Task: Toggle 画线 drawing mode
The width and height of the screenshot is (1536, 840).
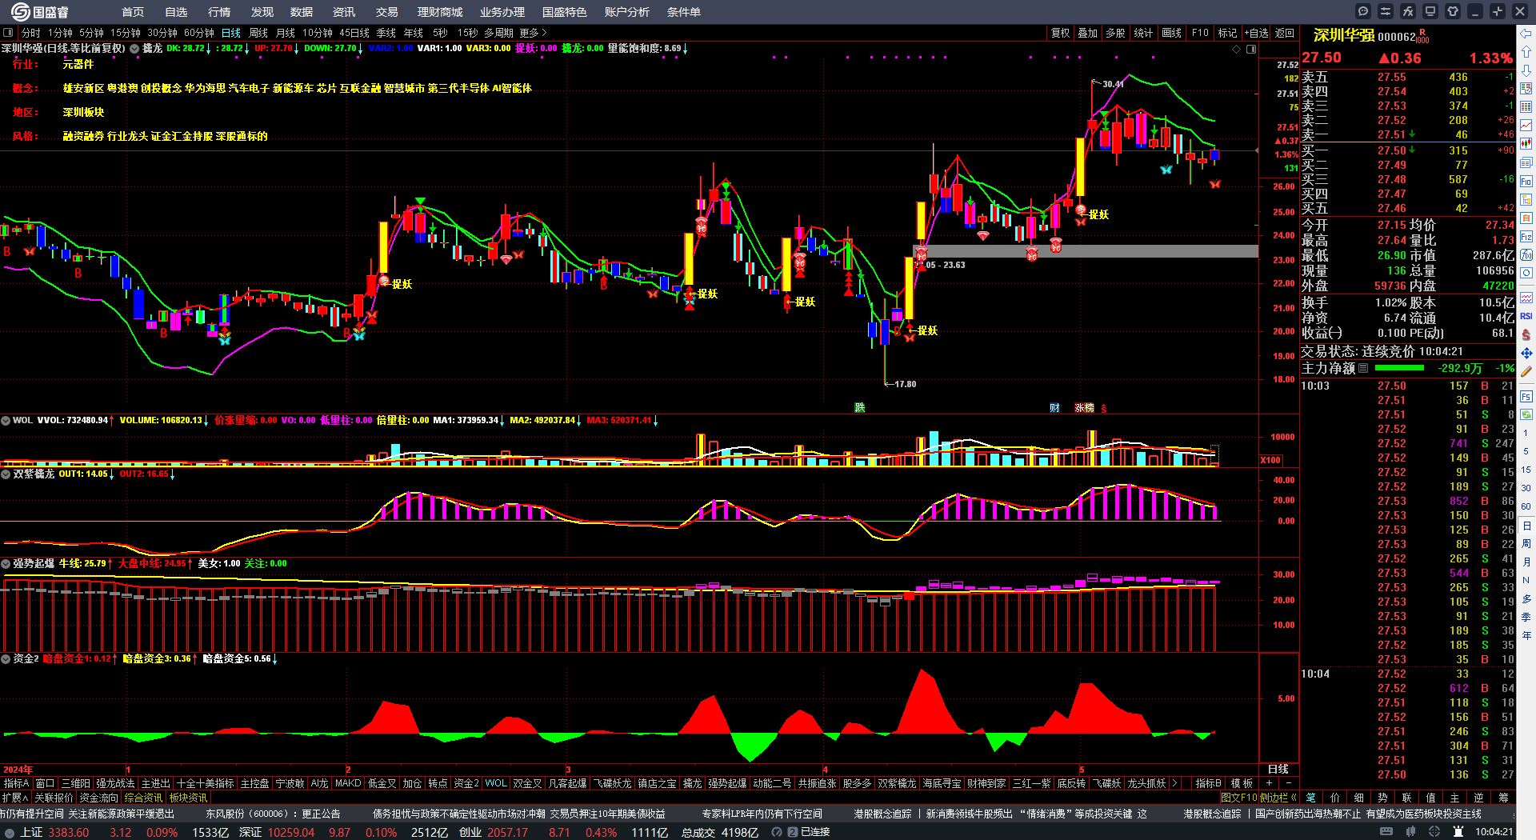Action: [1171, 33]
